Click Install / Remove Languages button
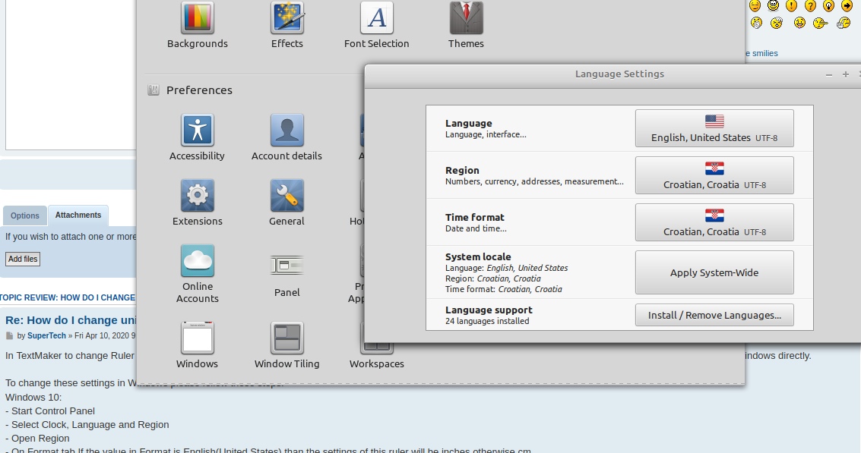 pos(714,315)
